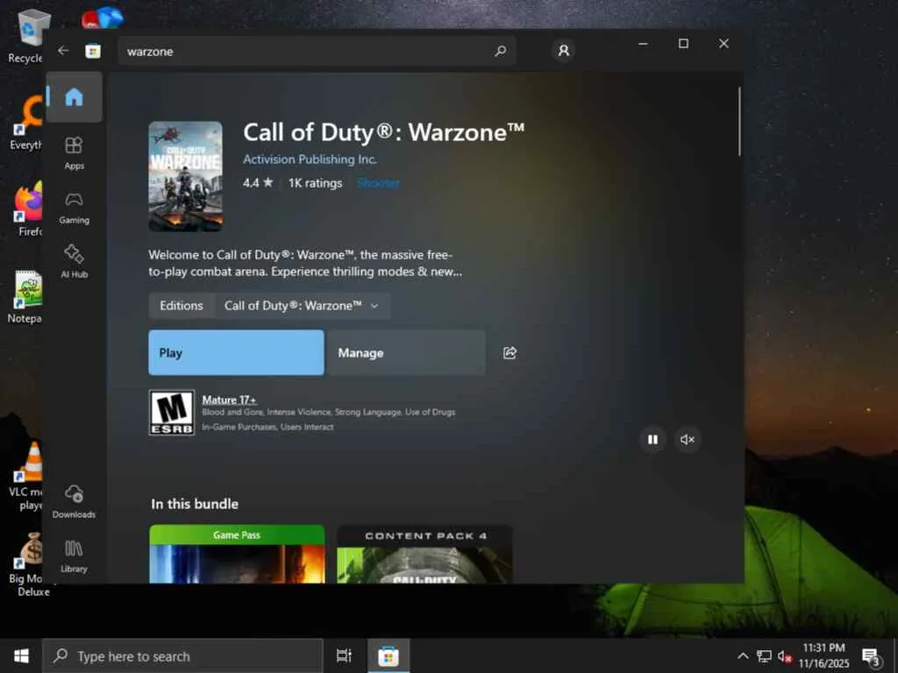Maximize the Microsoft Store window
The height and width of the screenshot is (673, 898).
coord(683,44)
